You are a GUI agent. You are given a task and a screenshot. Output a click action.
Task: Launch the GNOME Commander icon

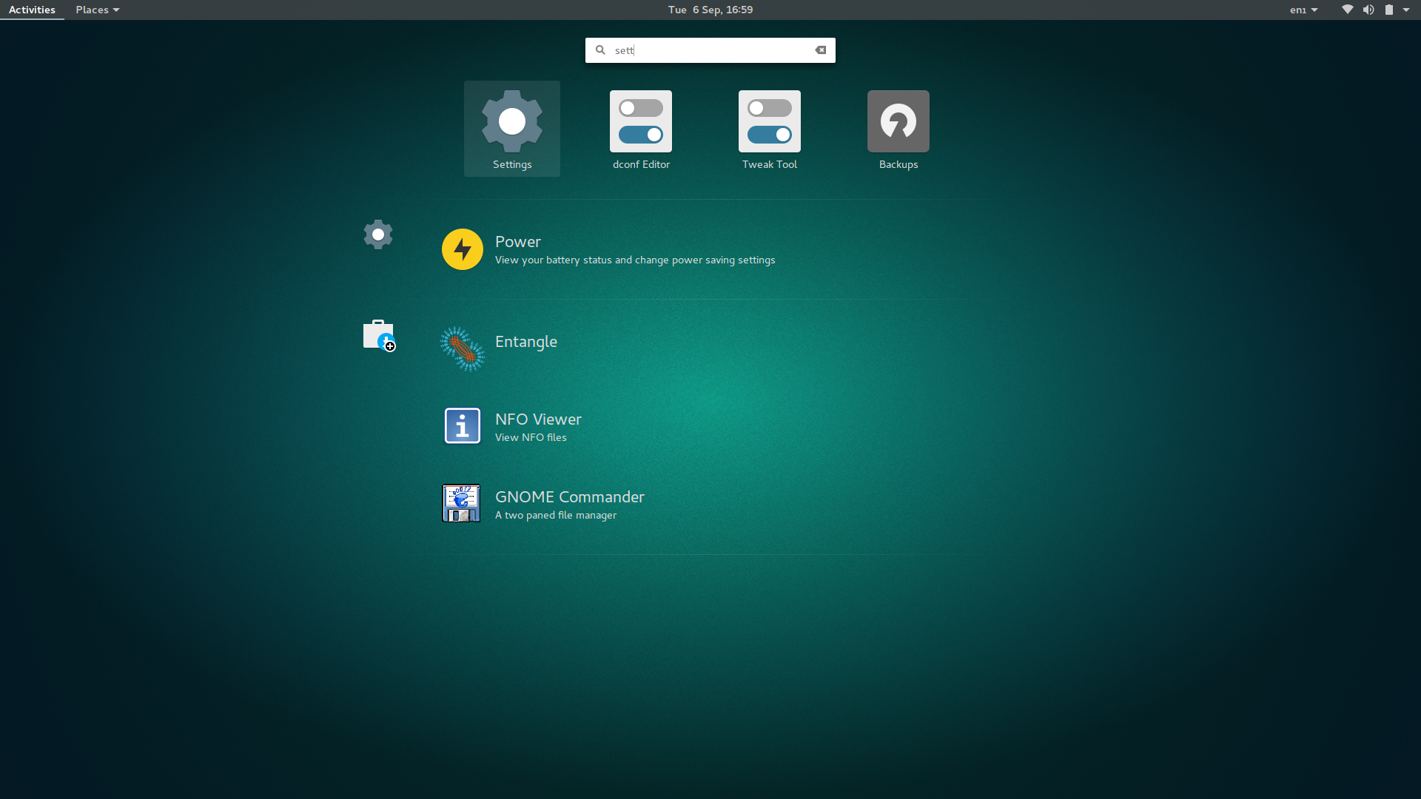[461, 504]
